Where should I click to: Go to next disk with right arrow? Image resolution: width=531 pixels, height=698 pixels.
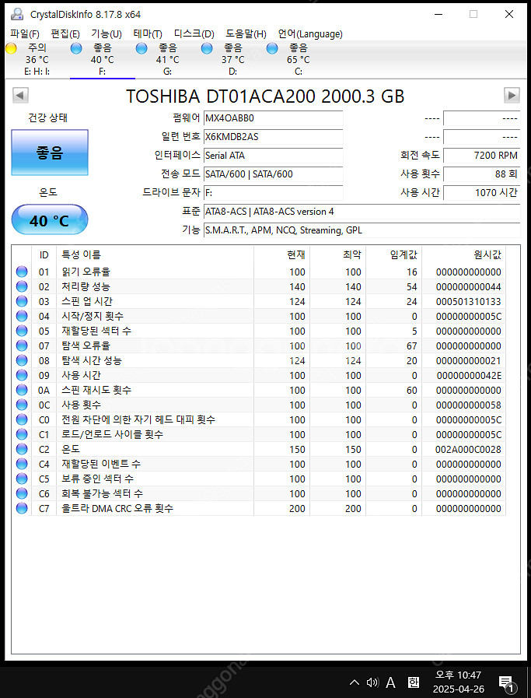click(512, 95)
